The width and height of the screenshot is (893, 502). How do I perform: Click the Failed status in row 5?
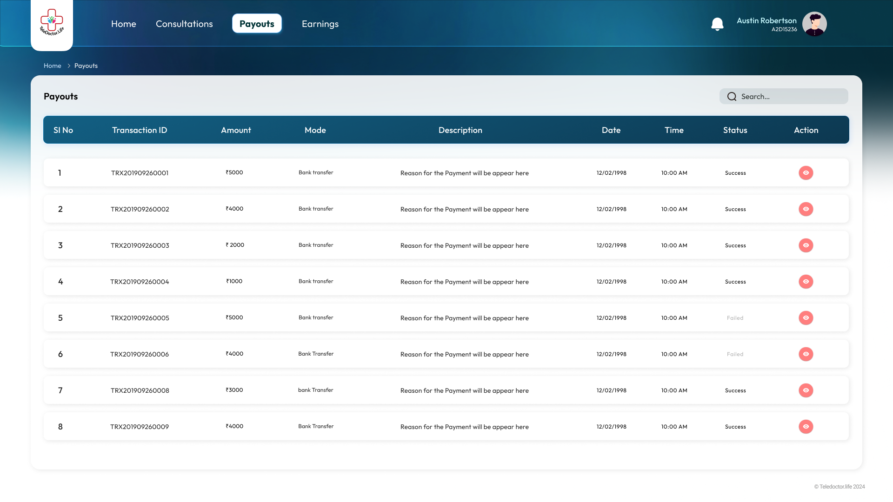735,318
